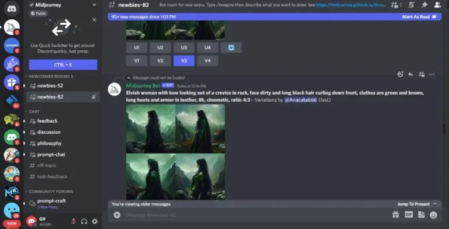The width and height of the screenshot is (449, 229).
Task: Open the prompt-chat channel
Action: point(63,154)
